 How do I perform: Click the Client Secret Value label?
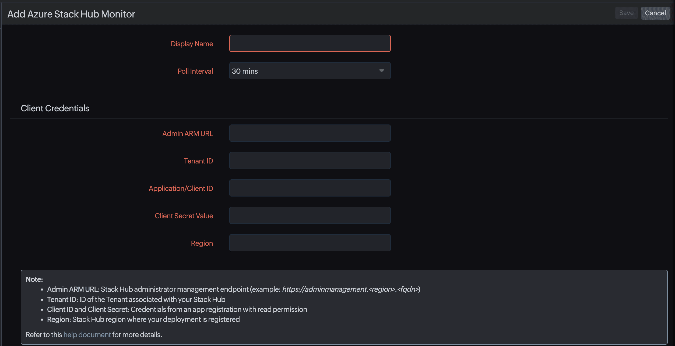(184, 216)
